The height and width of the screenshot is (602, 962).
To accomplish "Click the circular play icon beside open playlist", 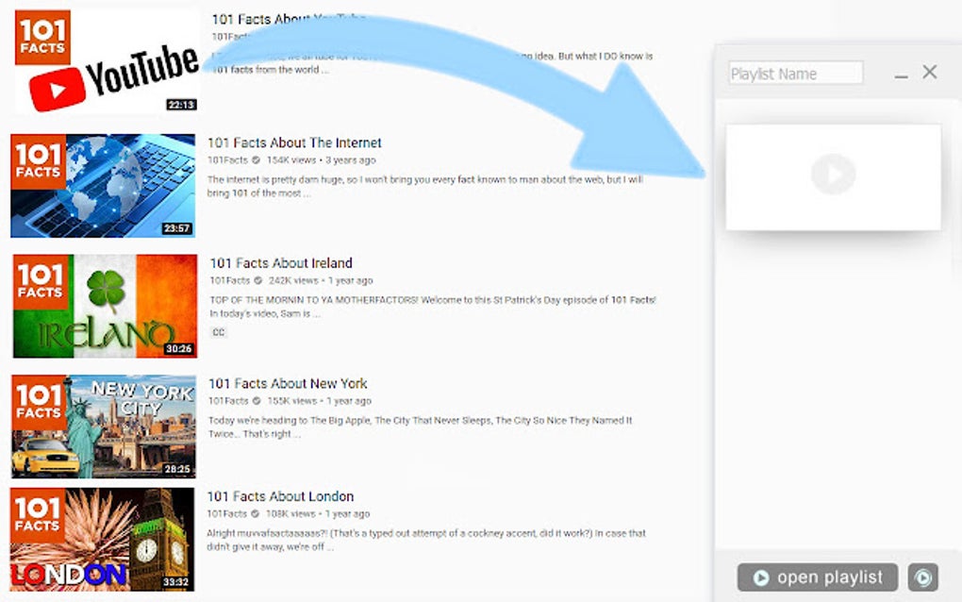I will (923, 577).
